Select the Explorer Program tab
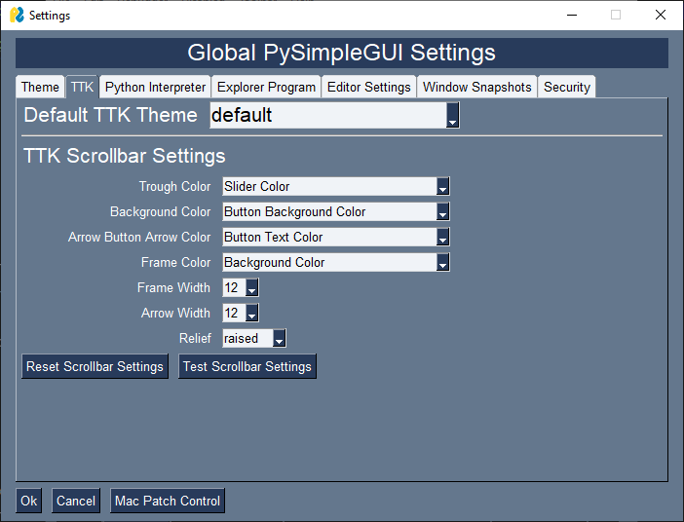This screenshot has height=522, width=684. (x=266, y=87)
